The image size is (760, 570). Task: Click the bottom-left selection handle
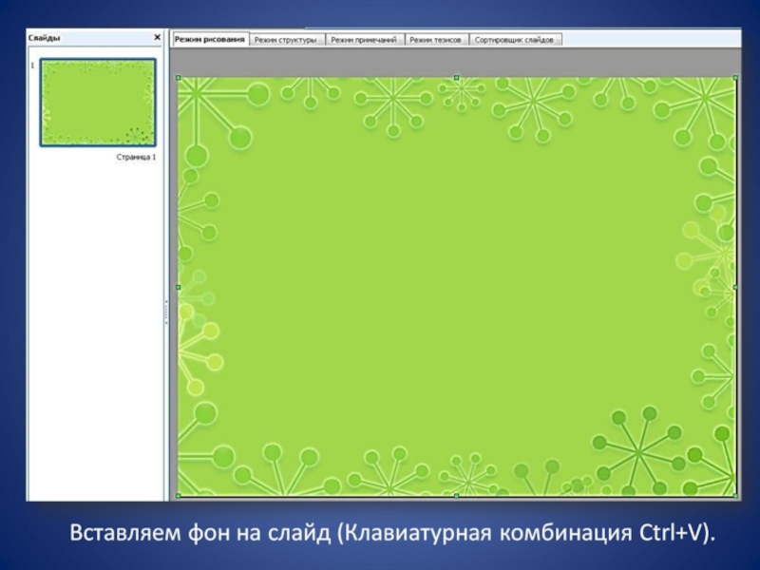[179, 495]
